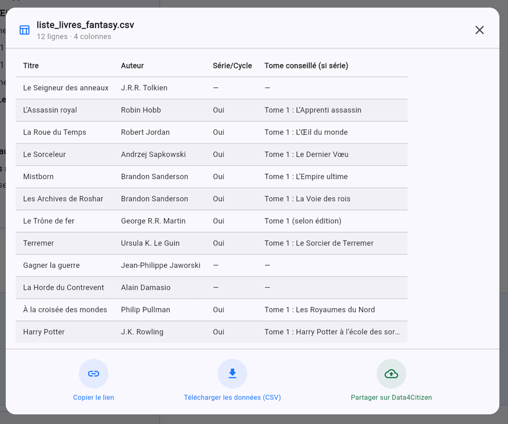
Task: Click the 'Les Archives de Roshar' cell
Action: pyautogui.click(x=63, y=199)
